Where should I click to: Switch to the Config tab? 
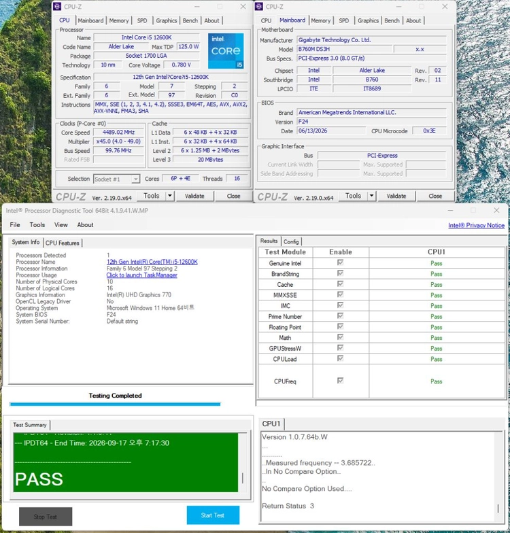(291, 242)
